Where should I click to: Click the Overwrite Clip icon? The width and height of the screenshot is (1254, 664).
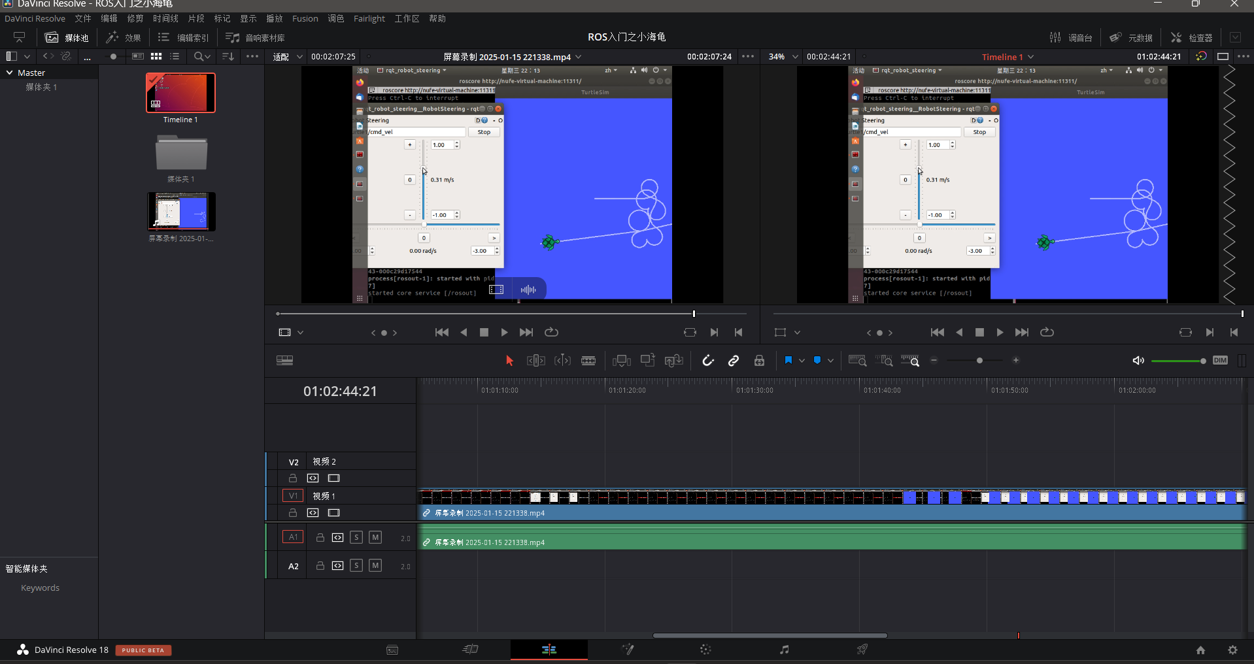(x=648, y=361)
